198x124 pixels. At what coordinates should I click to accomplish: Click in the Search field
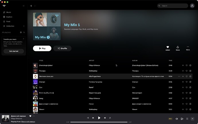click(173, 6)
